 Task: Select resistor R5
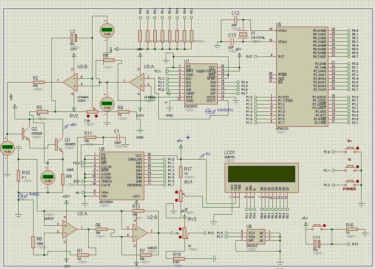(x=109, y=60)
